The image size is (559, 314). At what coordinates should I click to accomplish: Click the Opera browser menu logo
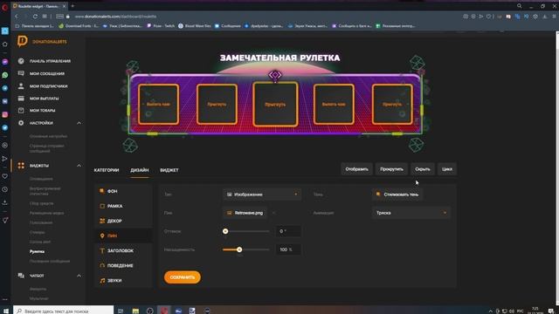coord(4,7)
